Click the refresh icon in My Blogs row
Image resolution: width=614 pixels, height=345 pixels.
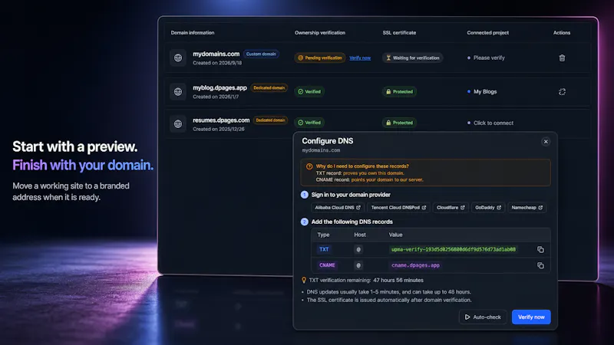point(562,91)
